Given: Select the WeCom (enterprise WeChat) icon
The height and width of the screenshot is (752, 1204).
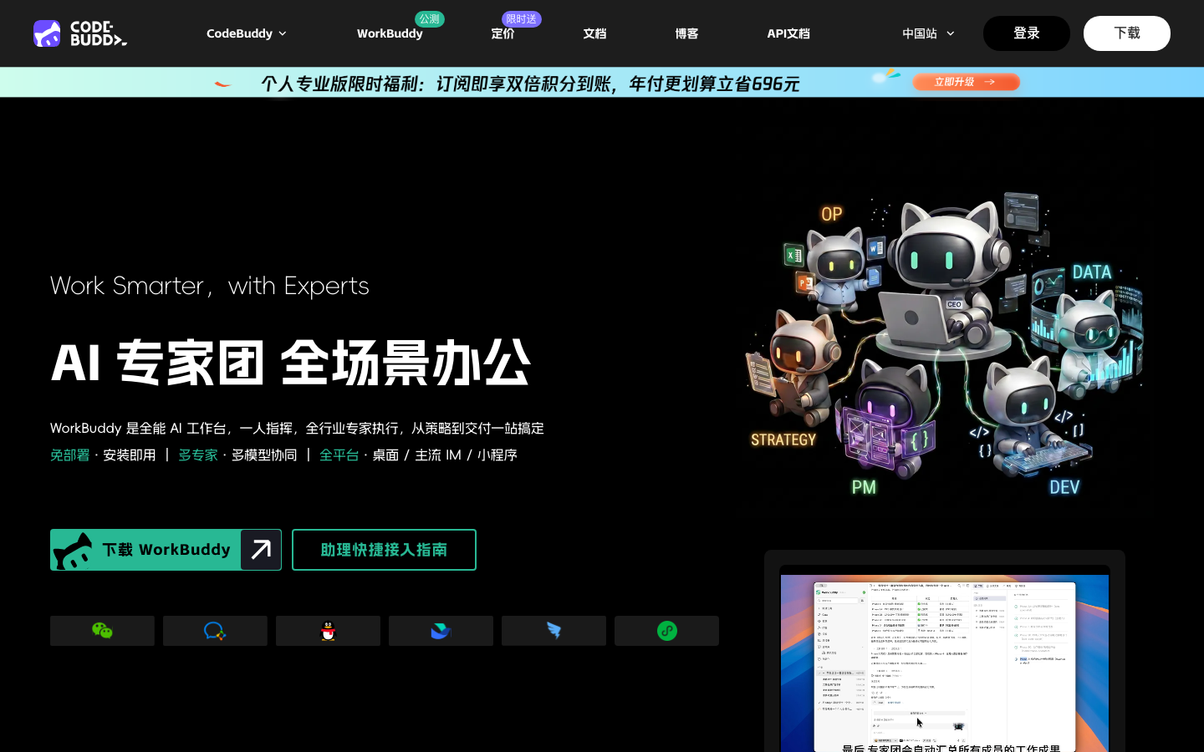Looking at the screenshot, I should [215, 631].
